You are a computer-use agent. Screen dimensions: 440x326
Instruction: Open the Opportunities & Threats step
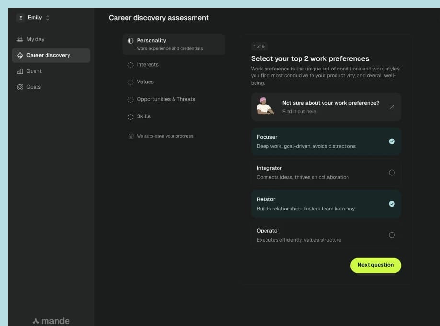(x=166, y=99)
